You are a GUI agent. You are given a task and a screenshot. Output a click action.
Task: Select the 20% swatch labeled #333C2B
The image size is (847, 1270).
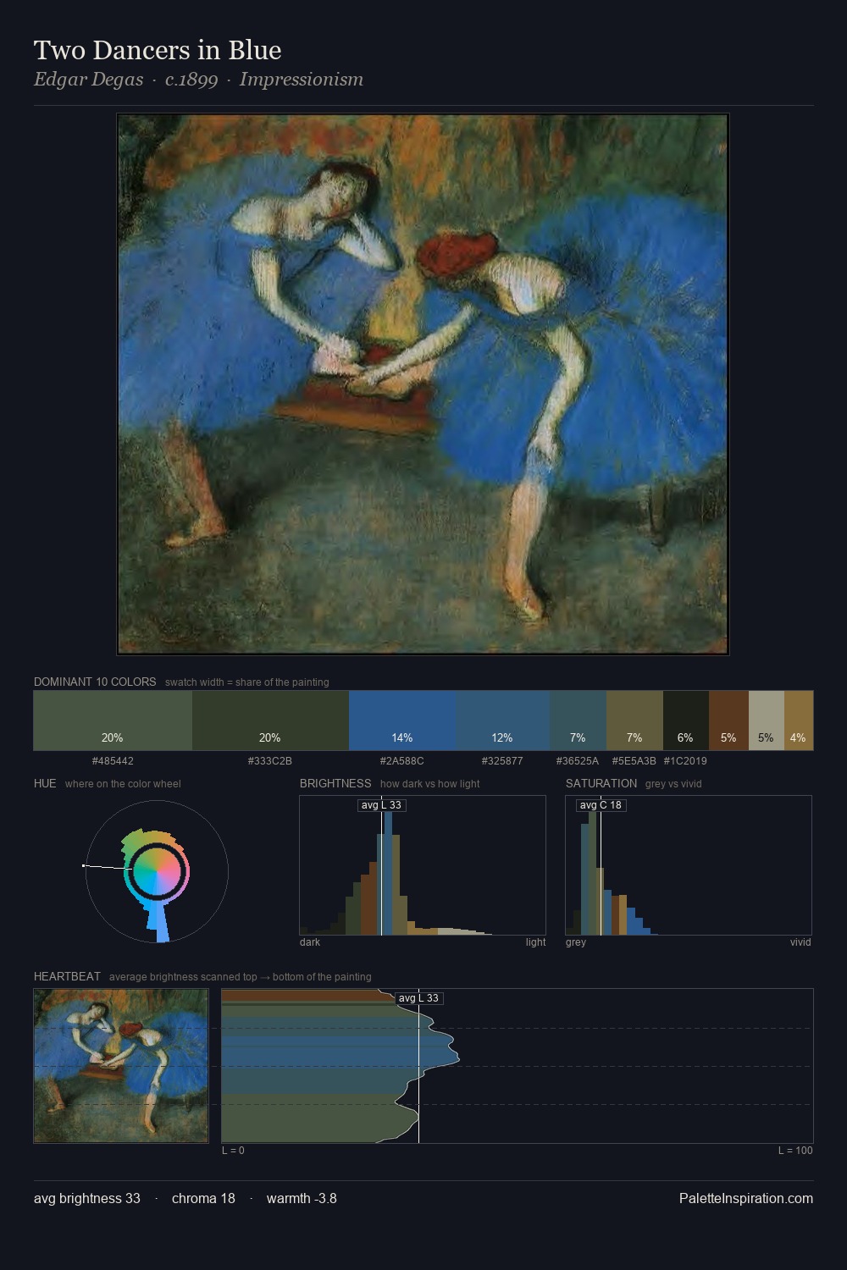[x=270, y=721]
